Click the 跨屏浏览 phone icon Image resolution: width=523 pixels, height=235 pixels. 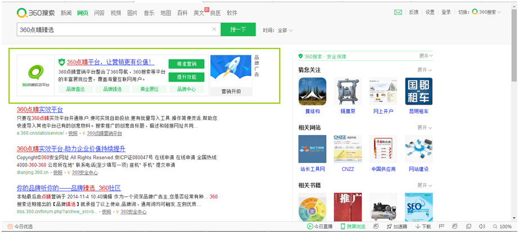pyautogui.click(x=342, y=227)
